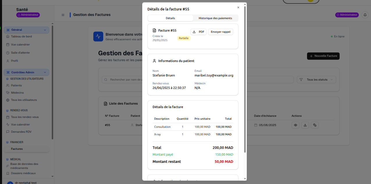Switch to the Historique des paiements tab
Screen dimensions: 371x184
[x=215, y=18]
